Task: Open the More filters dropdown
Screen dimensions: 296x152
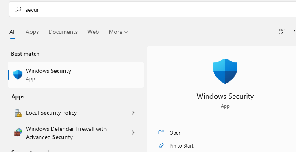Action: [x=118, y=32]
